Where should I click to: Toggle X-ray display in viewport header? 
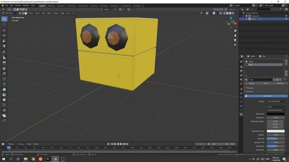(x=221, y=13)
